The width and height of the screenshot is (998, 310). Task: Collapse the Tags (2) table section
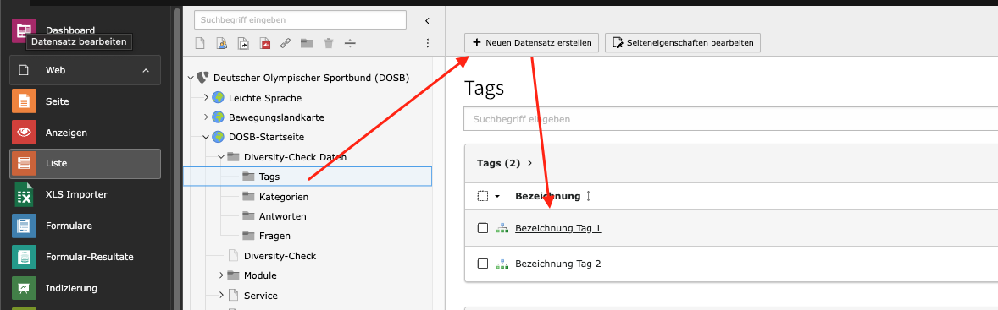[x=529, y=163]
